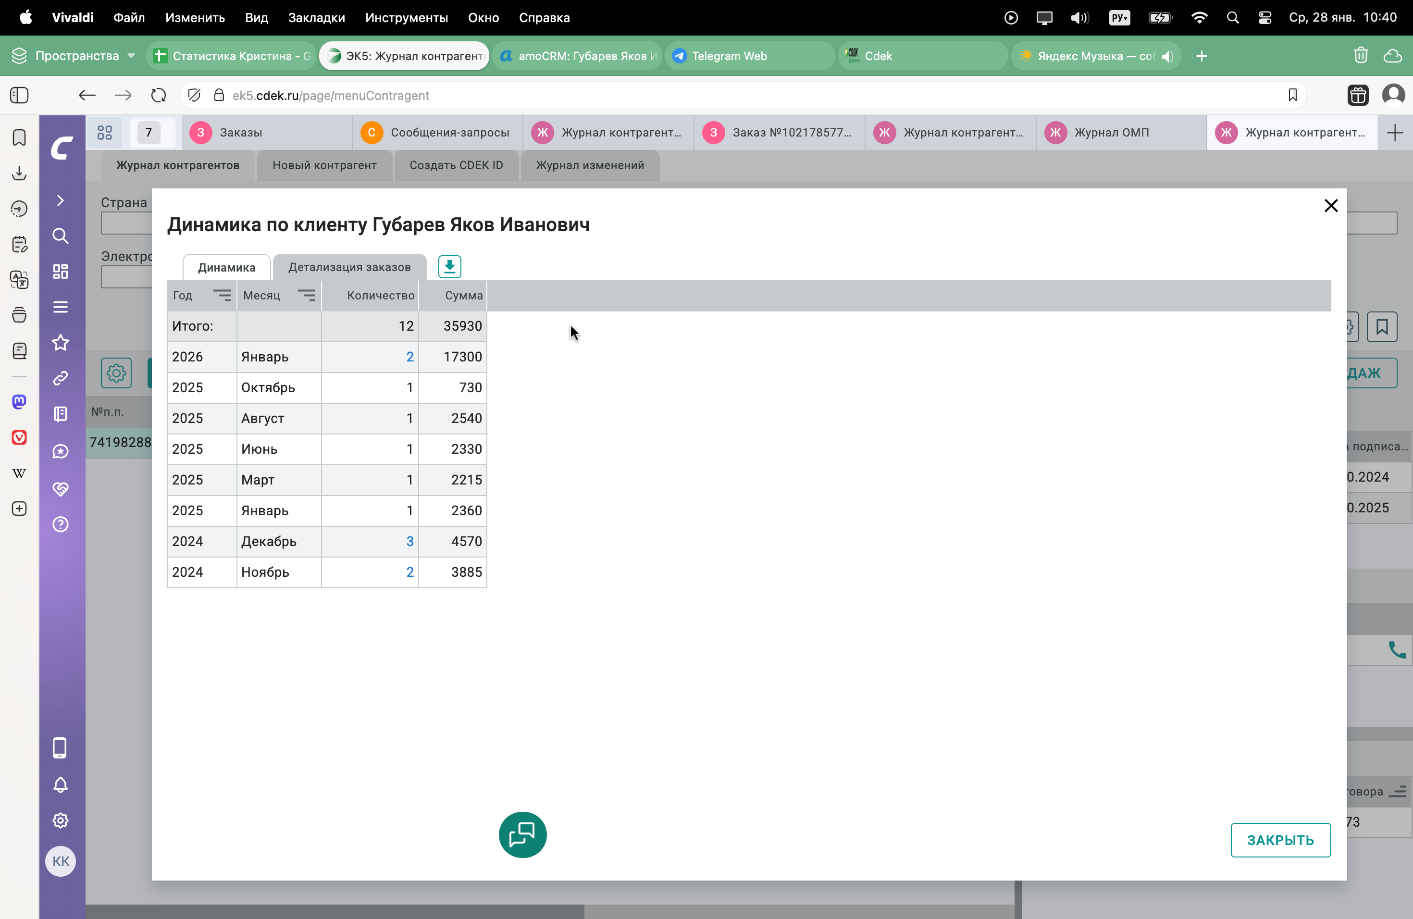1413x919 pixels.
Task: Open the Год column filter menu
Action: [222, 295]
